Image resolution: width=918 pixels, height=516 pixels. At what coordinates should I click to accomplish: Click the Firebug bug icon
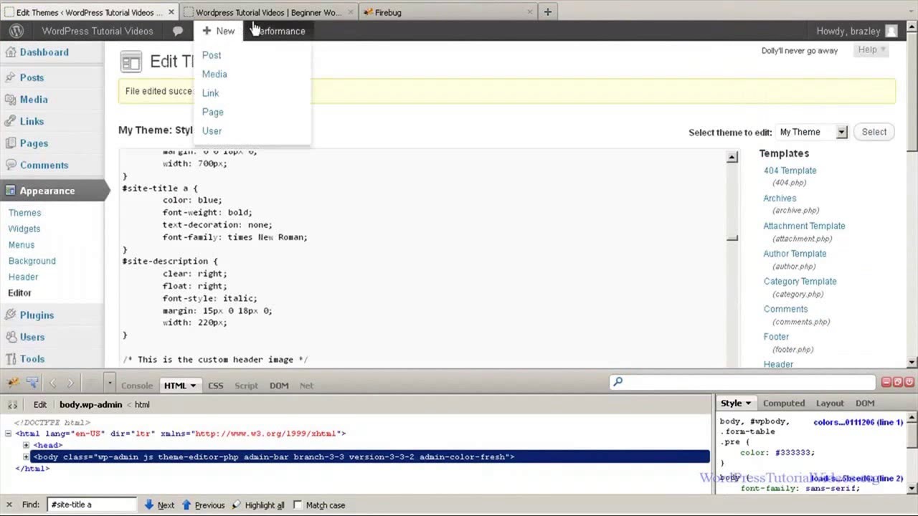coord(13,383)
